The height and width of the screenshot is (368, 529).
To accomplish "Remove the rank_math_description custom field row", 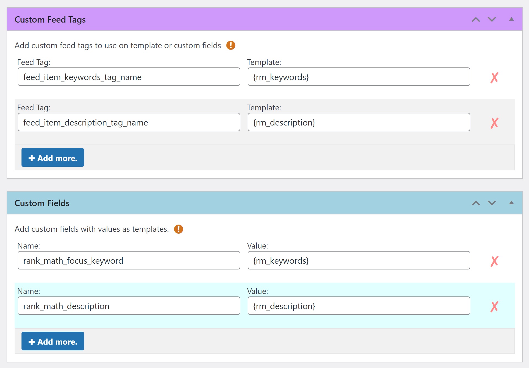I will (494, 307).
